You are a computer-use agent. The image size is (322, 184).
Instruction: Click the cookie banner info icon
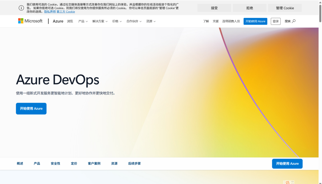click(21, 8)
